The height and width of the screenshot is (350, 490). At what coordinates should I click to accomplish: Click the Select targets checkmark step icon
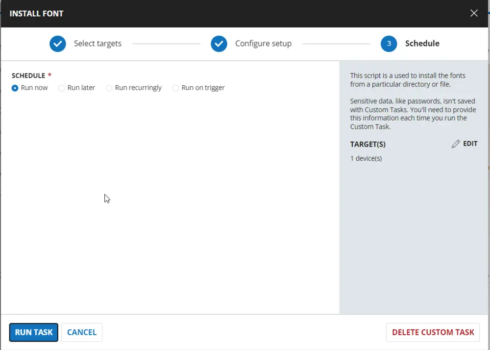click(x=58, y=44)
